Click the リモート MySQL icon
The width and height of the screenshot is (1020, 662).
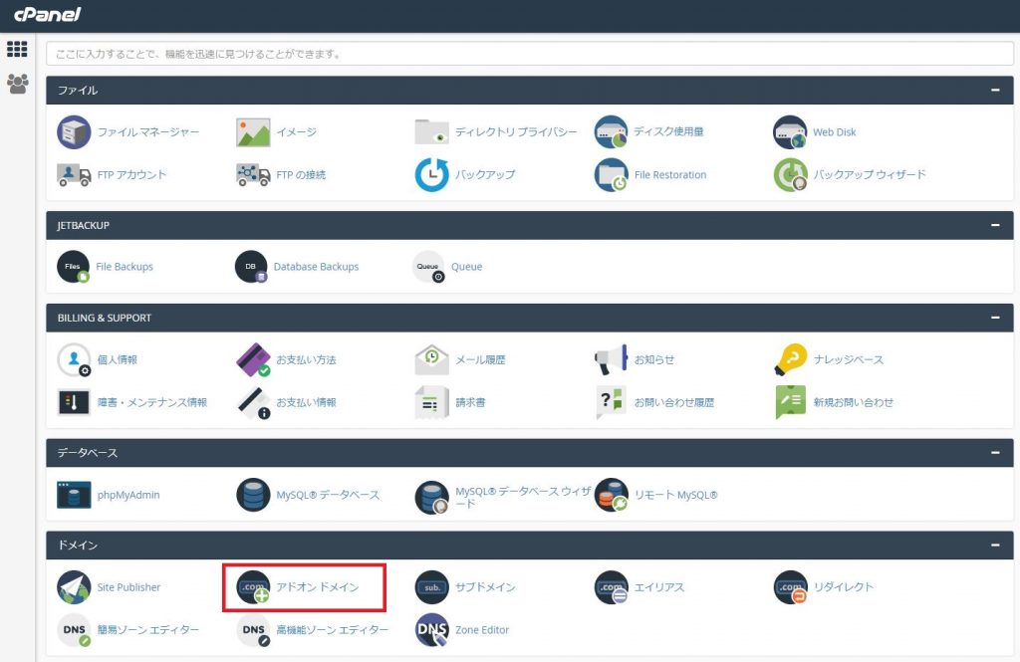[x=611, y=495]
